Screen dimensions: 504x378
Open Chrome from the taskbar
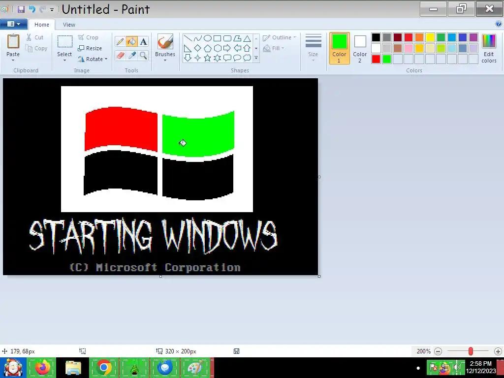[x=103, y=367]
